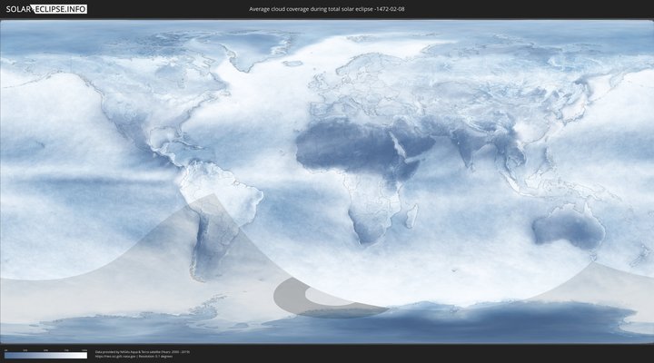Click Madagascar island on the map

click(x=411, y=215)
